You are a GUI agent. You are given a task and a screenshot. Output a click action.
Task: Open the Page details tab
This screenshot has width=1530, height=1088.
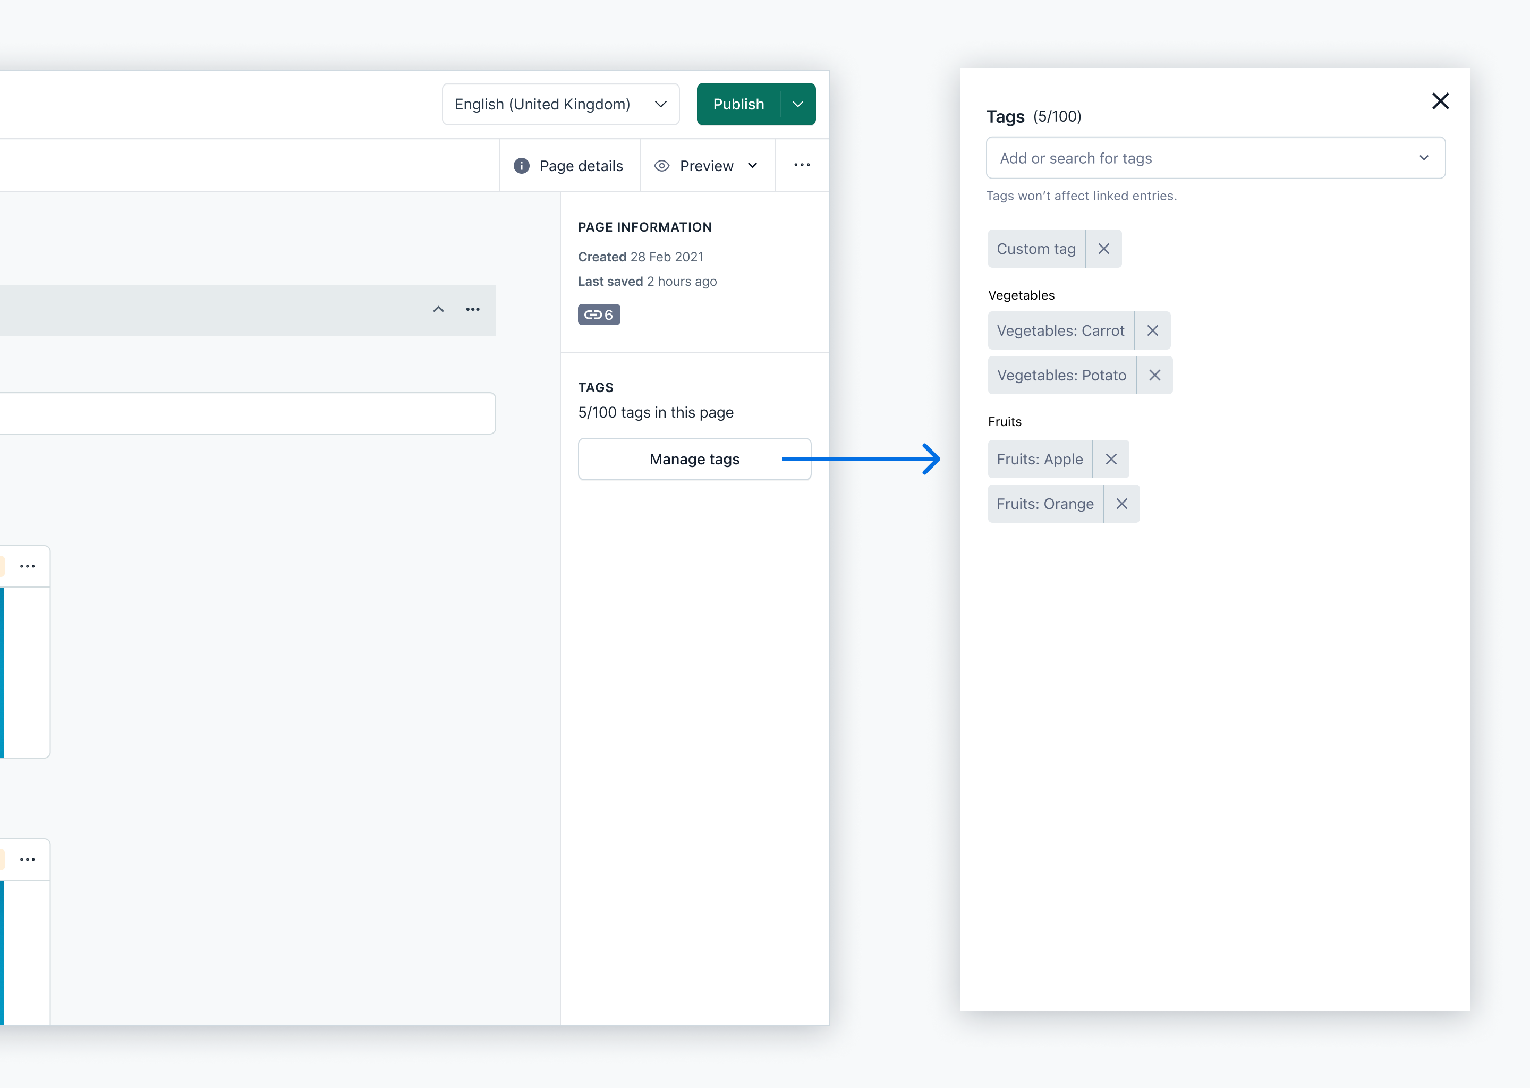[569, 166]
